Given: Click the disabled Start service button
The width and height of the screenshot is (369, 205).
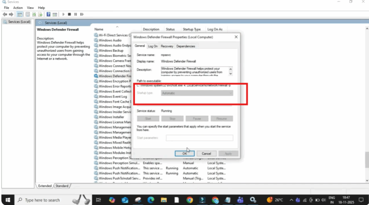Looking at the screenshot, I should 148,119.
